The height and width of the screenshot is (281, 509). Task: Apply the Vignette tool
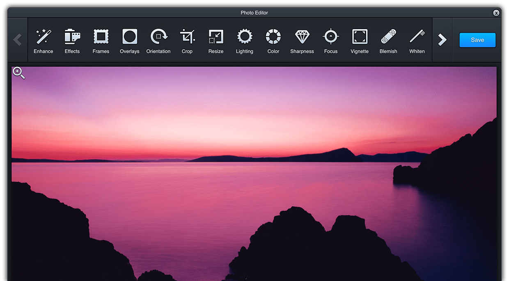click(360, 40)
